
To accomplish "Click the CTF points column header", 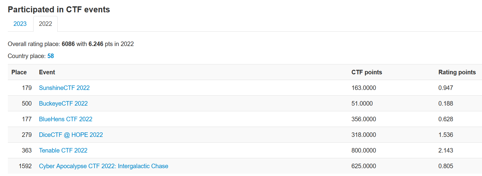I will click(x=367, y=72).
